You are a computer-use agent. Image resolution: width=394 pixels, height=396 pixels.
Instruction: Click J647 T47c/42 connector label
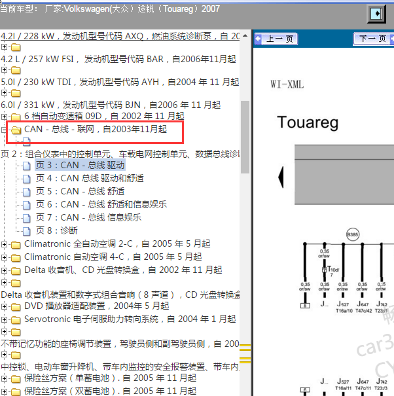[363, 307]
